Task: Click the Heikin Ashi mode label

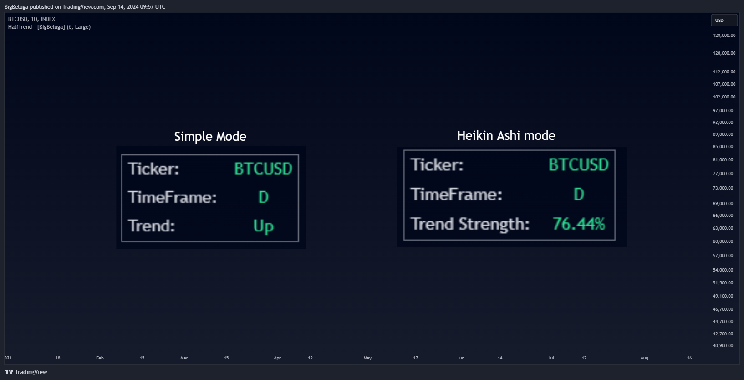Action: [506, 135]
